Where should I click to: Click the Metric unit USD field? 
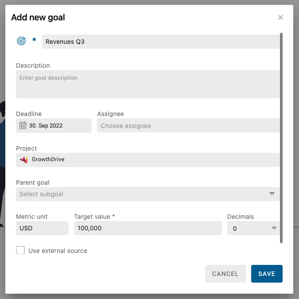42,228
